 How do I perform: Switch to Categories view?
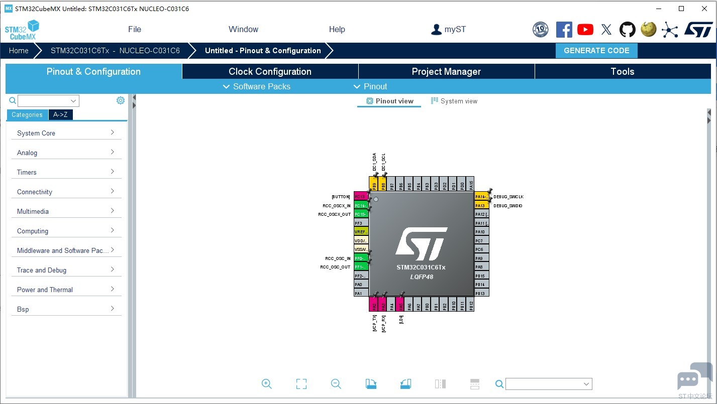click(27, 115)
